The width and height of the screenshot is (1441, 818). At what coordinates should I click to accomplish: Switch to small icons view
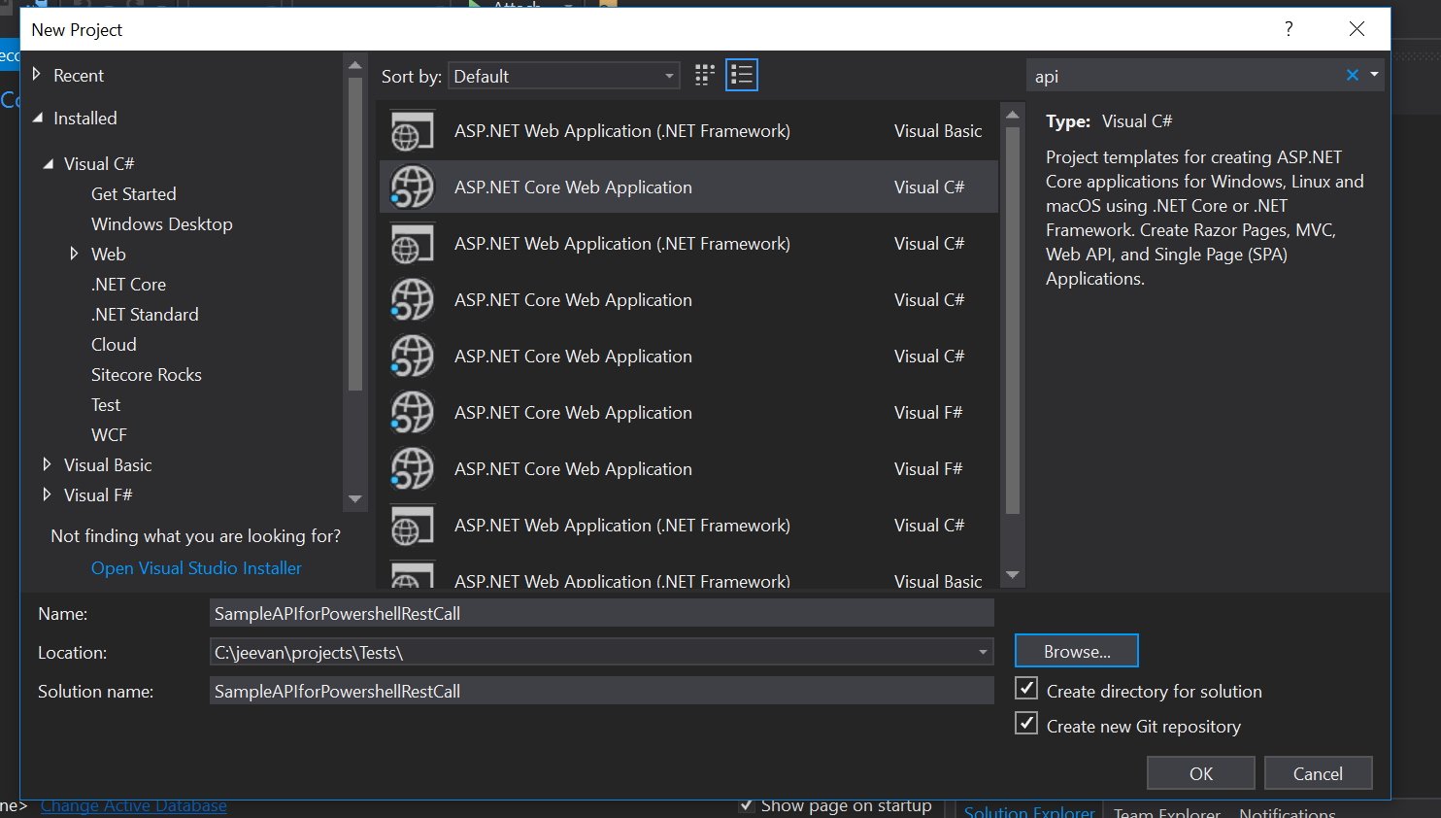[x=705, y=76]
